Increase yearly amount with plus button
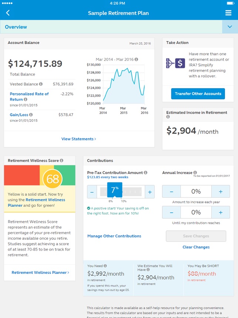Image resolution: width=238 pixels, height=318 pixels. (220, 191)
